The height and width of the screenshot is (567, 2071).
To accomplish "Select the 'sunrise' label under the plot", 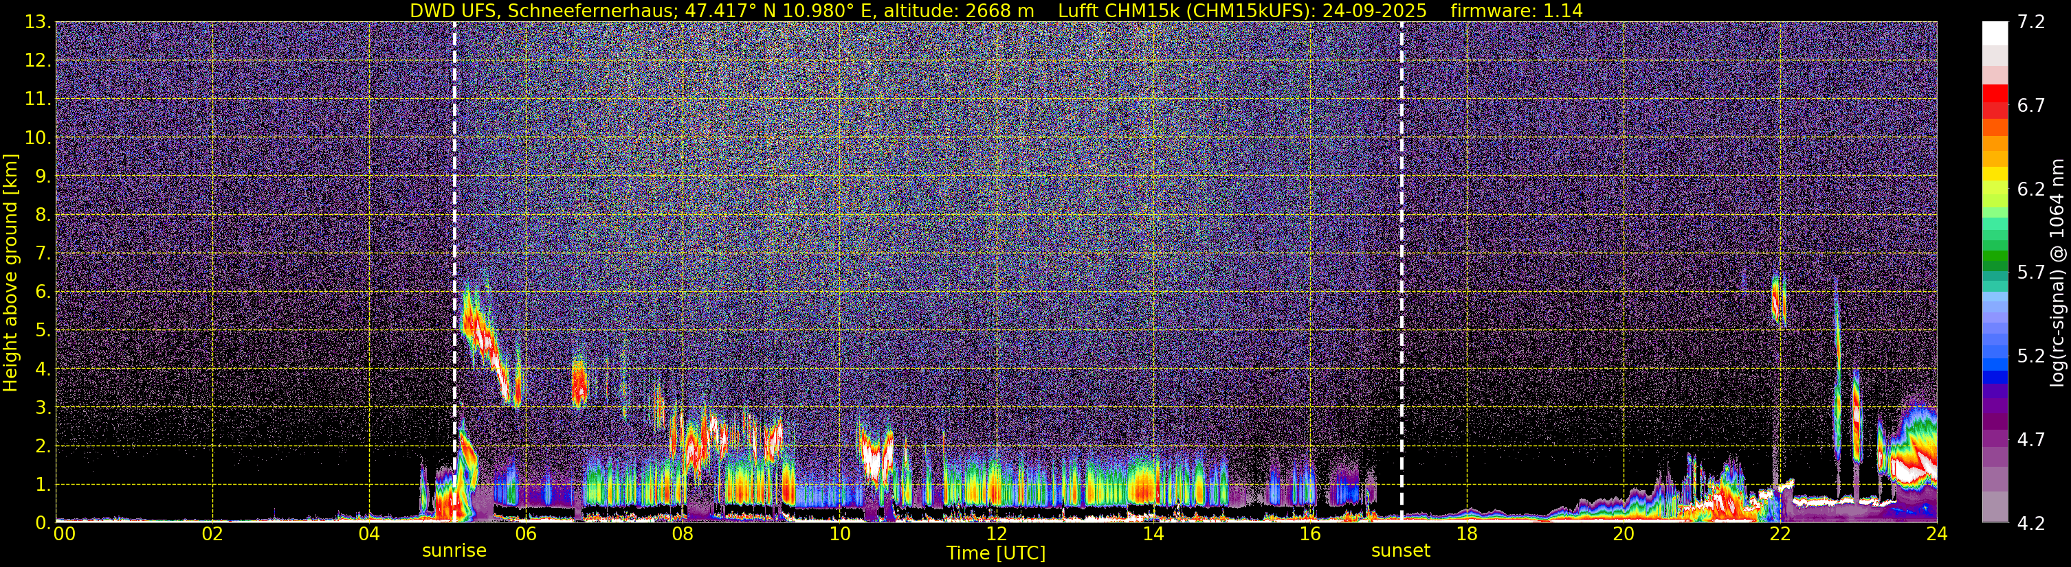I will click(454, 551).
